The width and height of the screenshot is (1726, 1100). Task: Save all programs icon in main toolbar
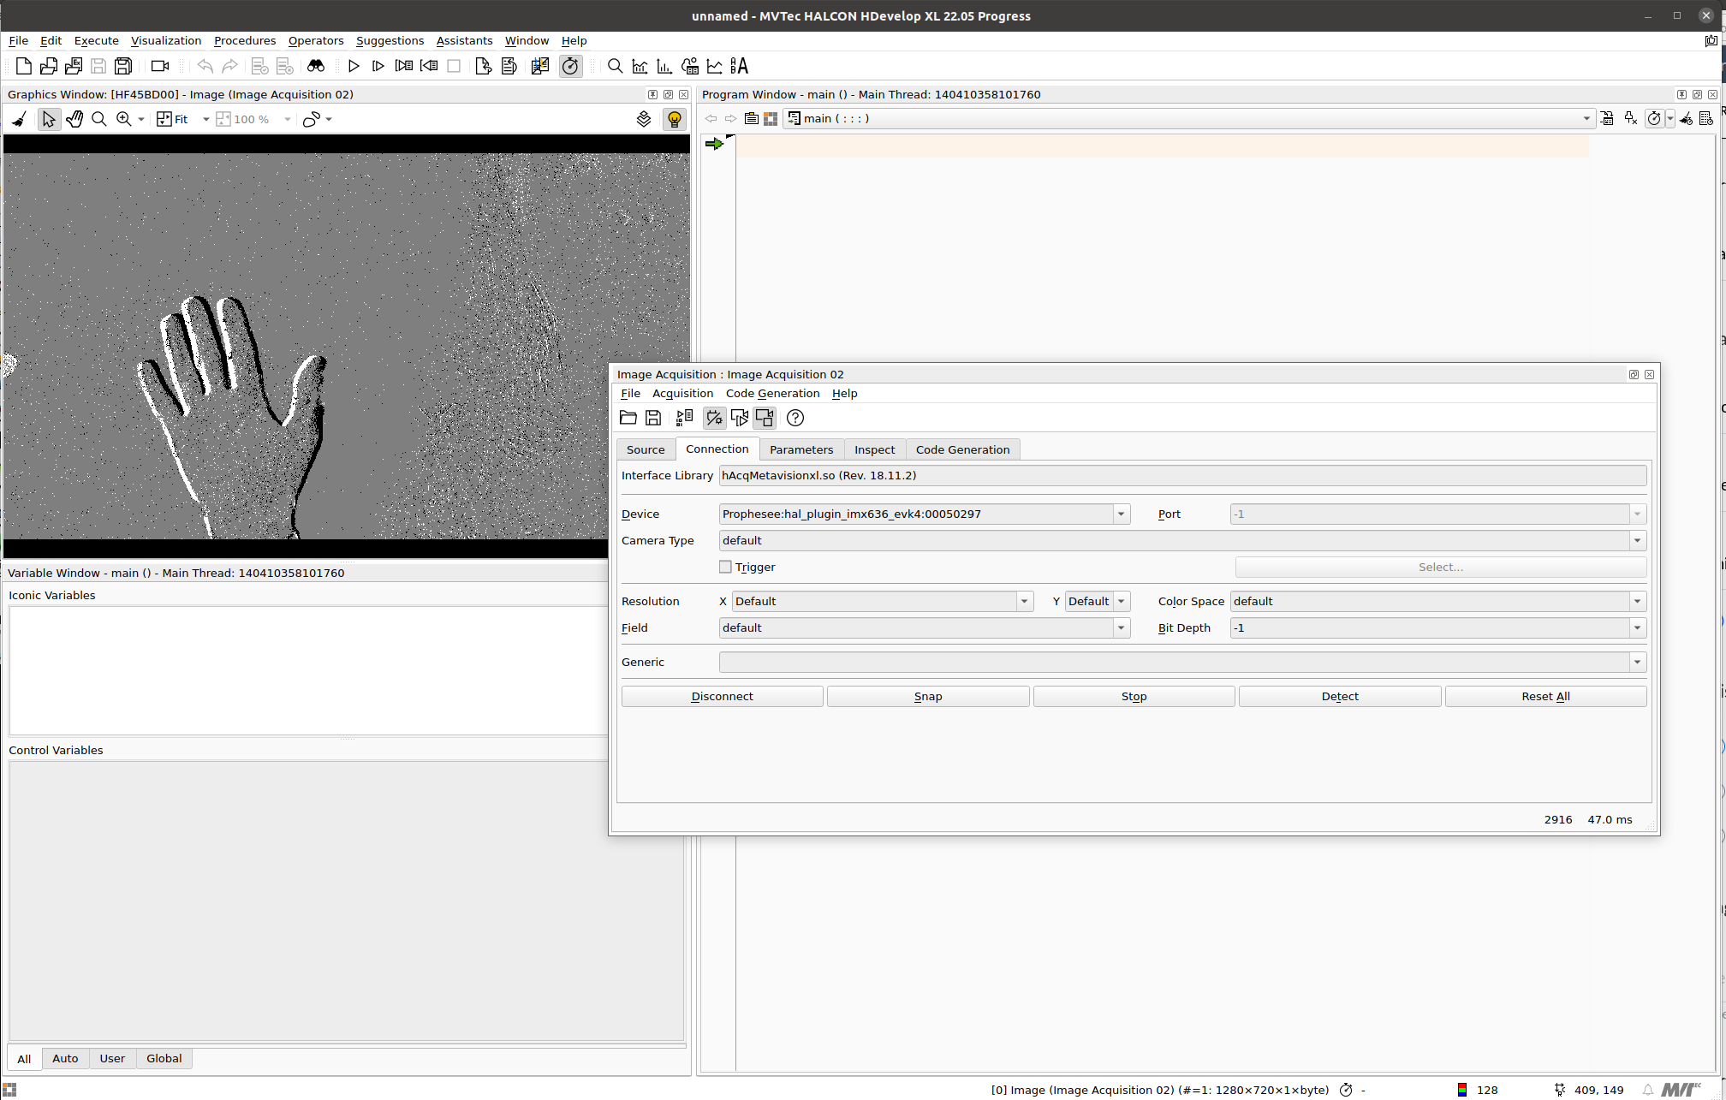click(123, 66)
